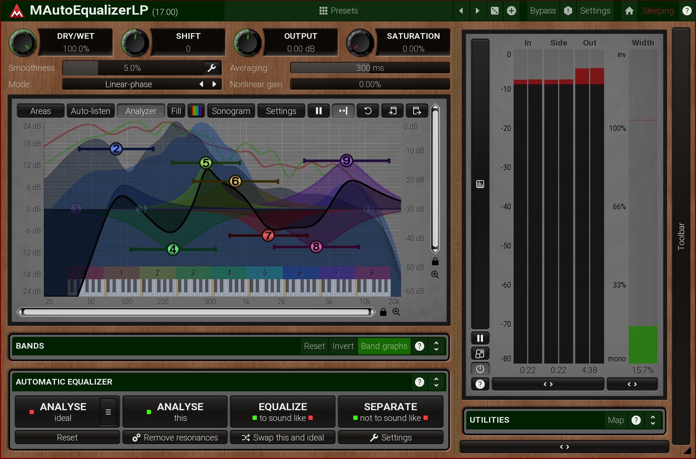Toggle the Analyzer button
The height and width of the screenshot is (459, 696).
(141, 111)
